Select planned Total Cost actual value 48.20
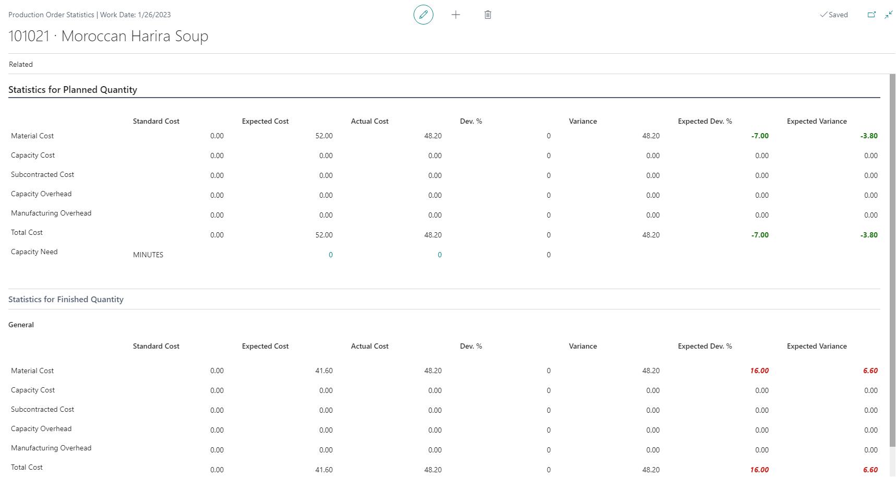 [x=432, y=235]
